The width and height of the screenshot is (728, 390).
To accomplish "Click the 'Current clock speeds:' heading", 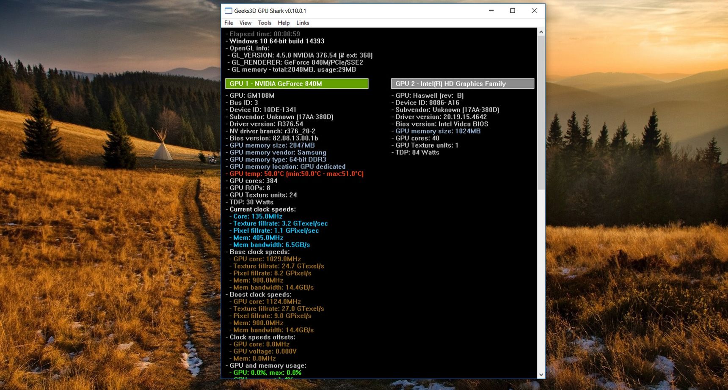I will point(261,209).
